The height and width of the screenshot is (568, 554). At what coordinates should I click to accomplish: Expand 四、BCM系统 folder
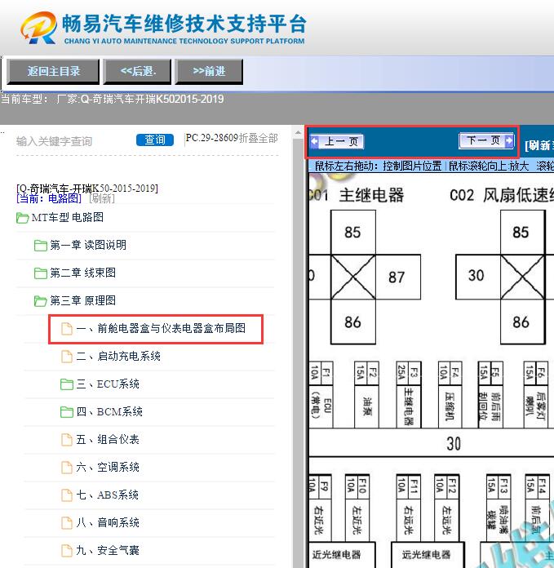pos(109,412)
